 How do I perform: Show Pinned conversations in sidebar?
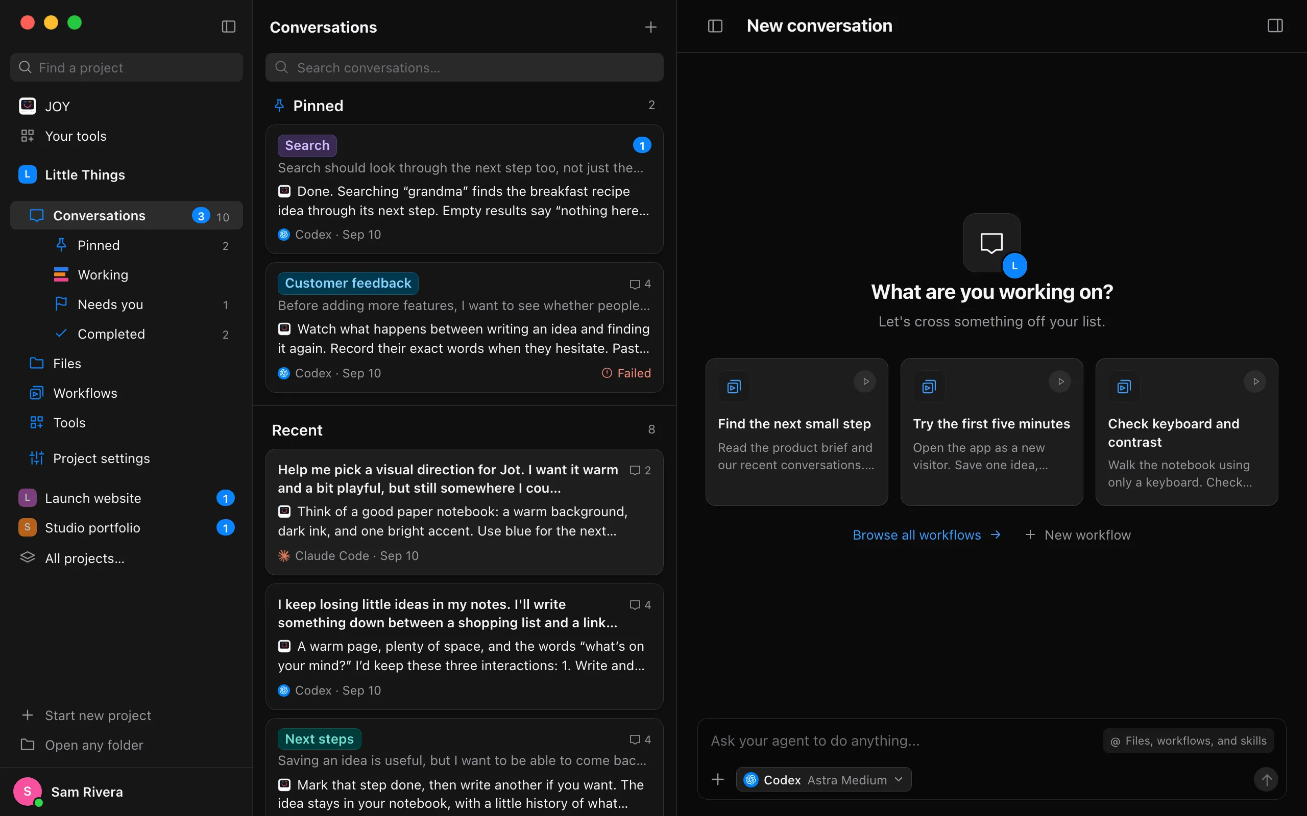pos(141,245)
